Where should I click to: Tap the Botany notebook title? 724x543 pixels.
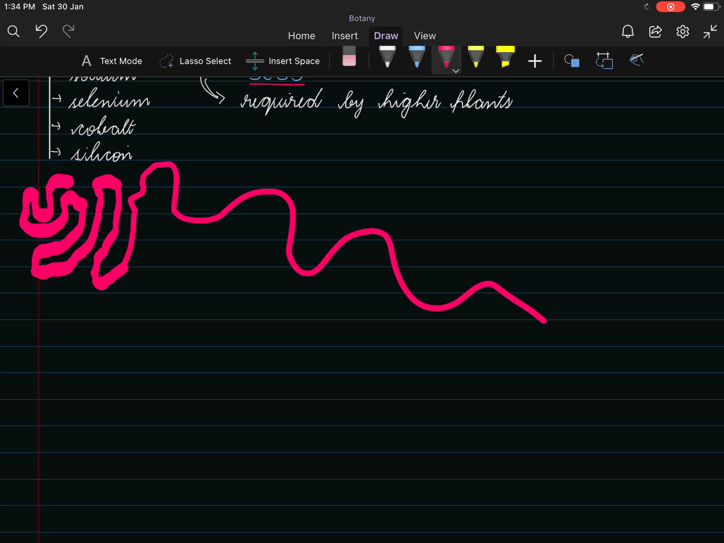[362, 18]
